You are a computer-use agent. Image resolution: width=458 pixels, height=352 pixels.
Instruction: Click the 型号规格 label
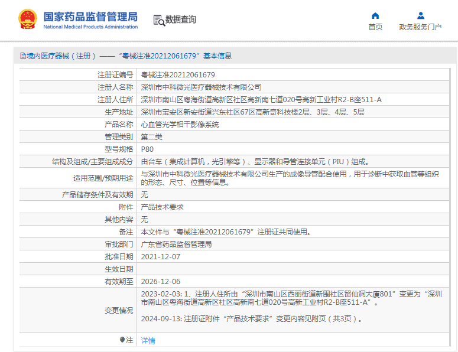point(119,149)
